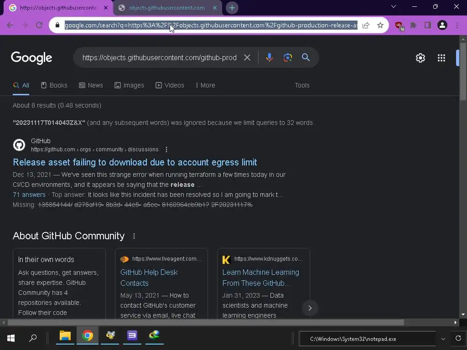The height and width of the screenshot is (350, 467).
Task: Click the GitHub favicon on the result
Action: (x=19, y=145)
